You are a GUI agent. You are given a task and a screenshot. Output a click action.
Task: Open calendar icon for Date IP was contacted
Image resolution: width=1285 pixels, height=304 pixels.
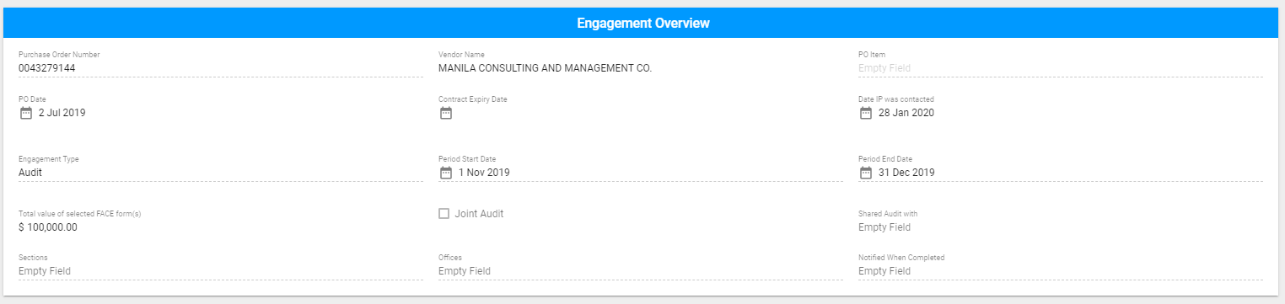tap(866, 113)
